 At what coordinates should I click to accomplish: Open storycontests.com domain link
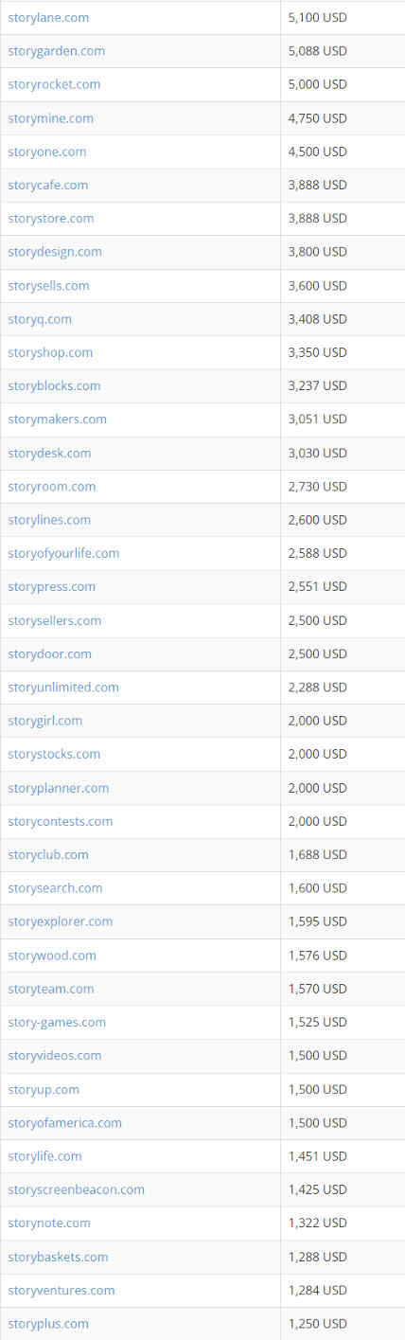[x=60, y=821]
